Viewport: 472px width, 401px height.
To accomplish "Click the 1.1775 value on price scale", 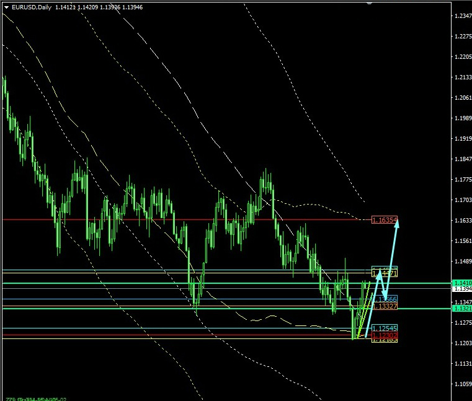I will pos(461,180).
